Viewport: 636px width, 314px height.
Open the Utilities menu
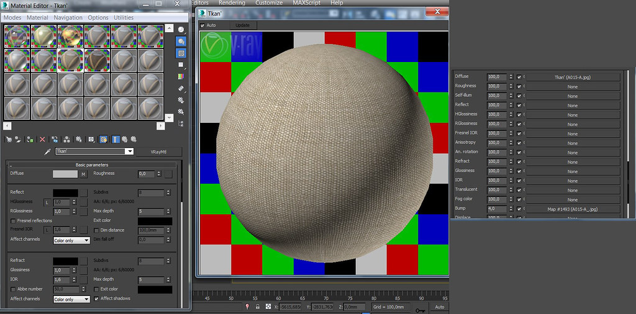[124, 18]
